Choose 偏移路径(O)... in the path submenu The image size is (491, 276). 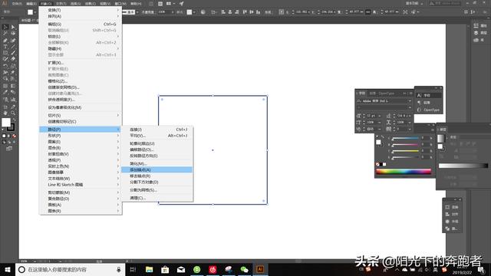pyautogui.click(x=157, y=149)
